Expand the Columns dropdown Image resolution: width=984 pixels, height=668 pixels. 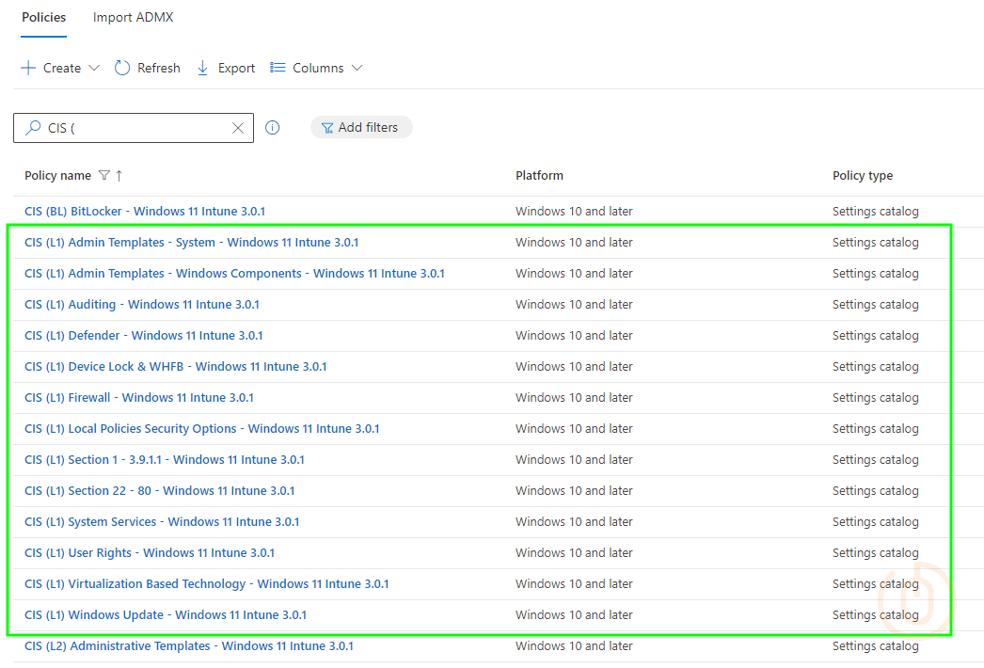316,68
